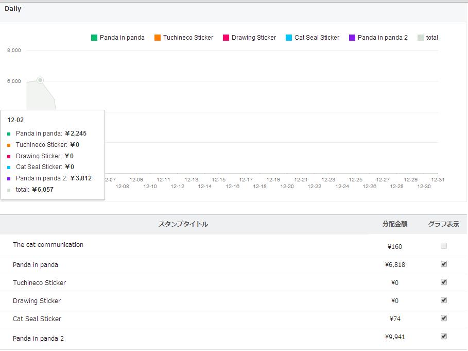Uncheck Tuchineco Sticker graph checkbox

coord(444,282)
